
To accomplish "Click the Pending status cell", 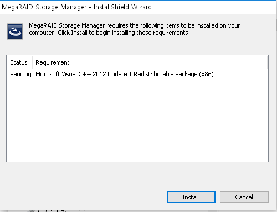I will click(x=20, y=74).
